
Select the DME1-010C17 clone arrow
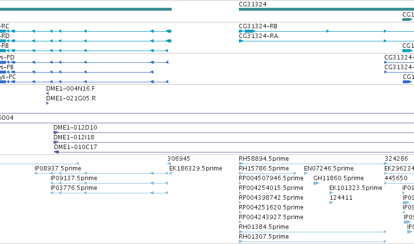point(56,152)
